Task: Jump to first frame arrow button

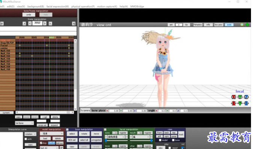Action: pyautogui.click(x=2, y=24)
